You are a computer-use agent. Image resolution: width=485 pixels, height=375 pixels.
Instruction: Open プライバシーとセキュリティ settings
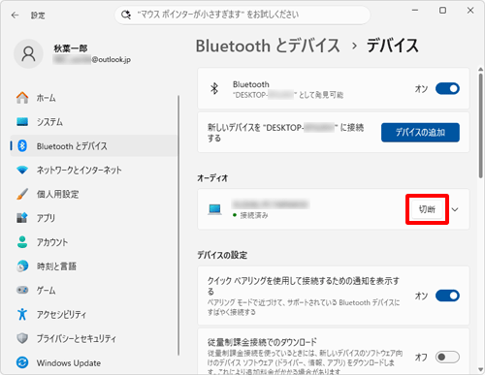coord(94,338)
